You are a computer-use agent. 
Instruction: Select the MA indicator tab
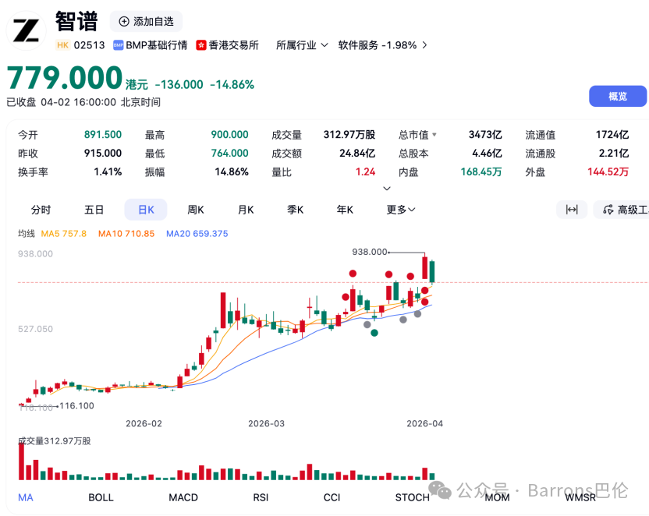pyautogui.click(x=26, y=497)
